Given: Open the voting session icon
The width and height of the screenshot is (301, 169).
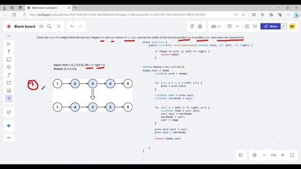Looking at the screenshot, I should 200,26.
